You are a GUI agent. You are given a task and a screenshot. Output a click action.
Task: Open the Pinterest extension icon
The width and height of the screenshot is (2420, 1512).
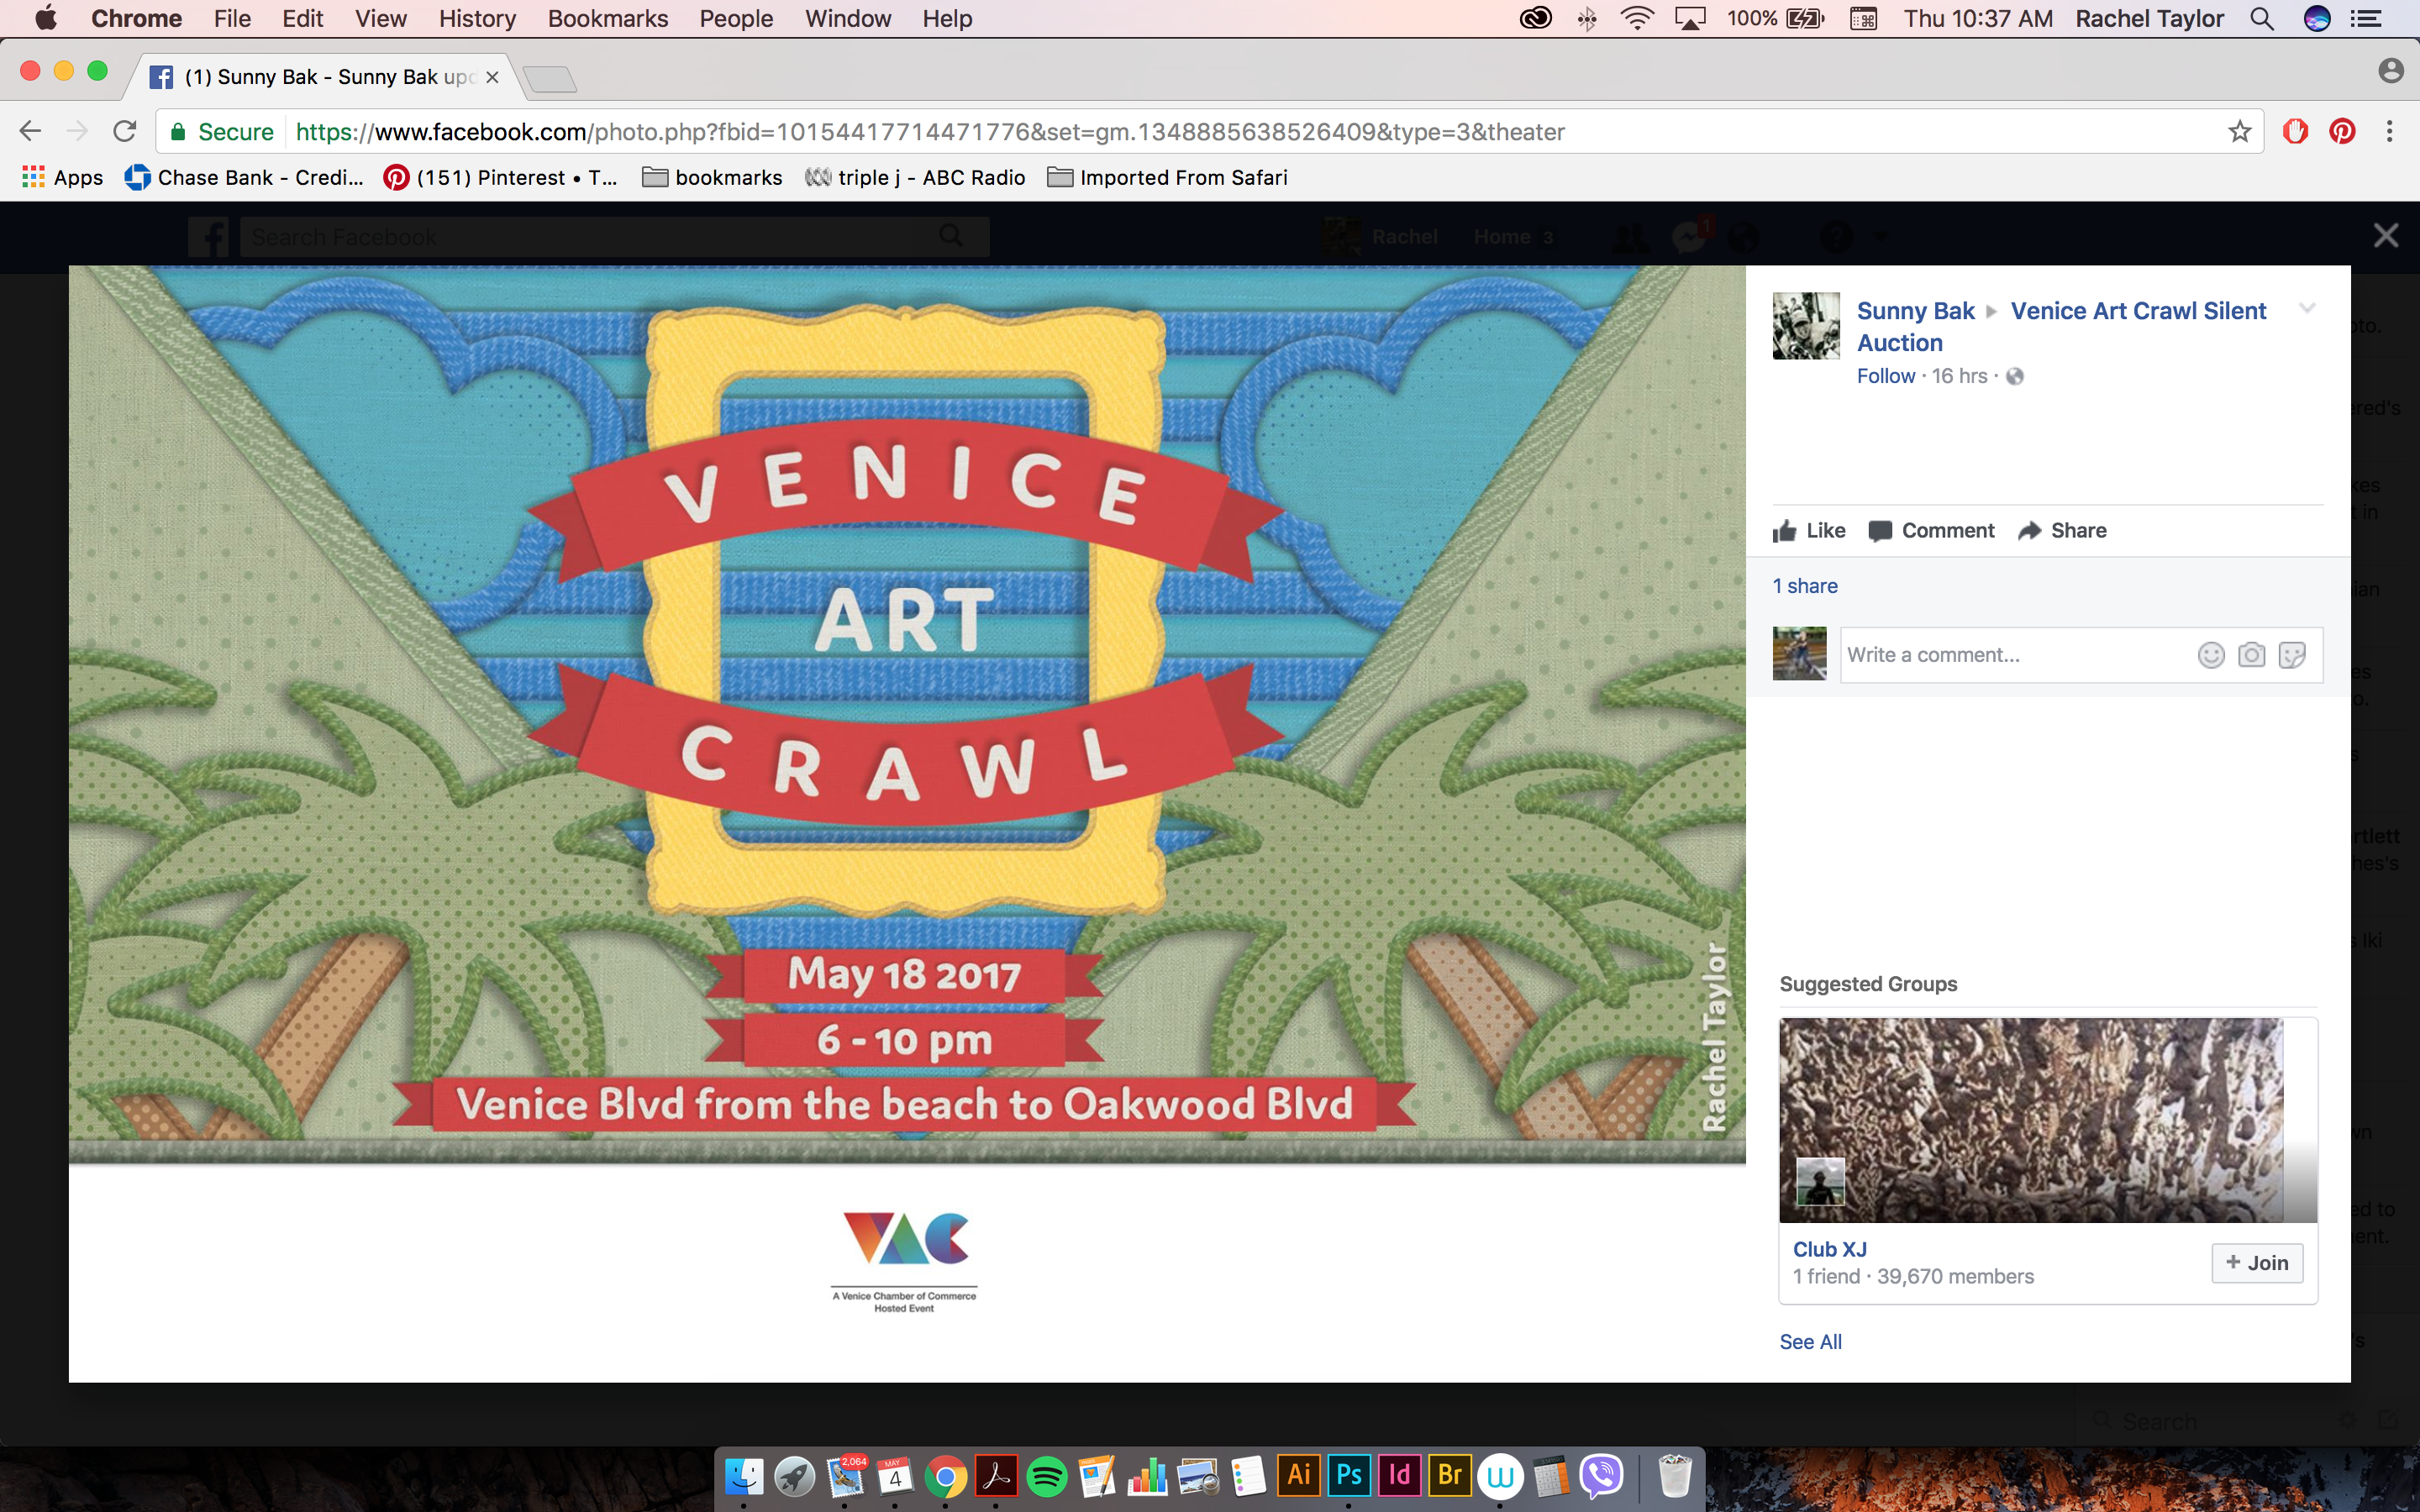pos(2342,132)
